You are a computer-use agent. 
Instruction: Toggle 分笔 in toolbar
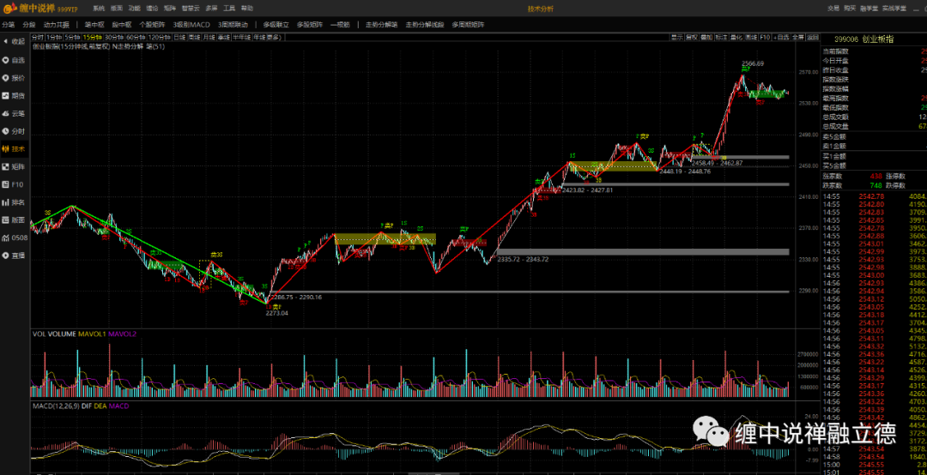[x=9, y=25]
